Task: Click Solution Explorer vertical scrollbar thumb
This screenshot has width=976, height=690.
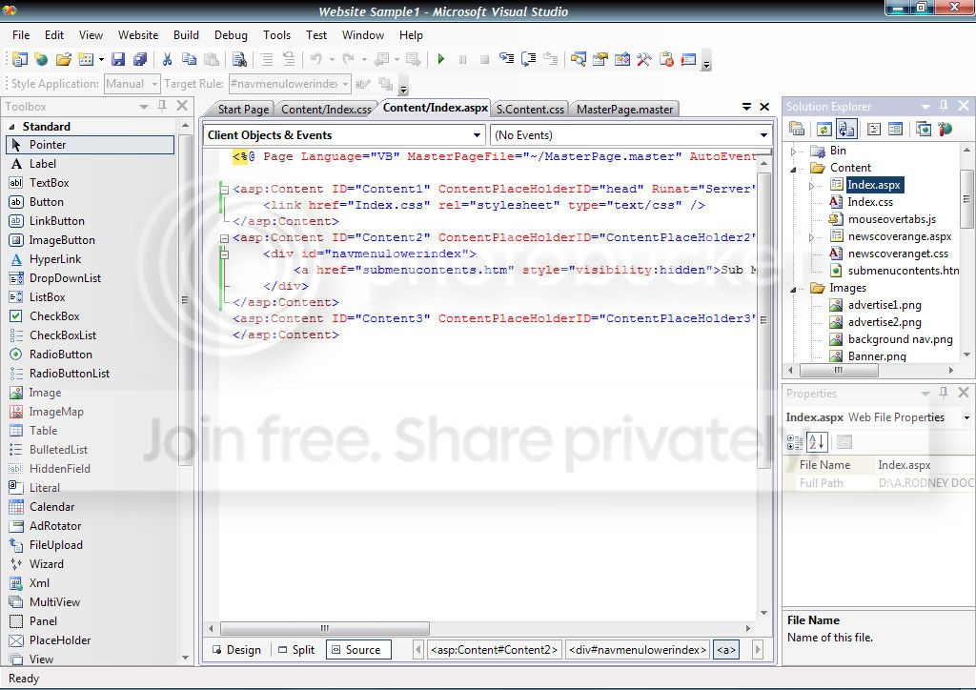Action: tap(966, 199)
